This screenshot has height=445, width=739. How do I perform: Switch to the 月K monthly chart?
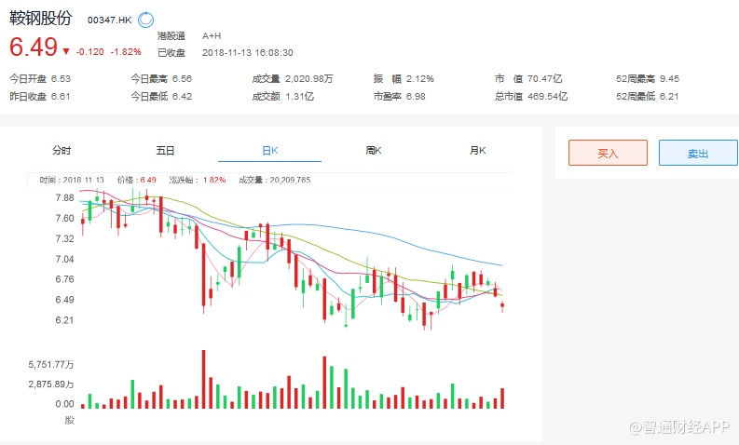pyautogui.click(x=478, y=150)
